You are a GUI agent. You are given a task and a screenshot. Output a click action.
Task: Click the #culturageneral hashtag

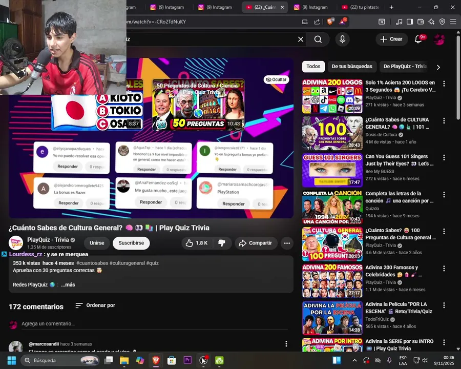click(x=127, y=263)
